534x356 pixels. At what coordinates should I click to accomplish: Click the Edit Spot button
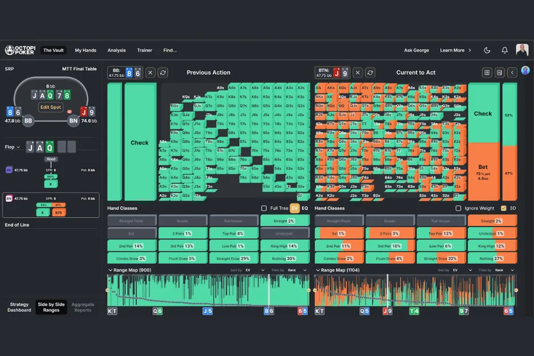[x=50, y=107]
